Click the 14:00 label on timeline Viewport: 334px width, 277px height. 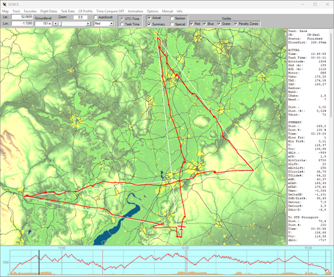point(185,248)
